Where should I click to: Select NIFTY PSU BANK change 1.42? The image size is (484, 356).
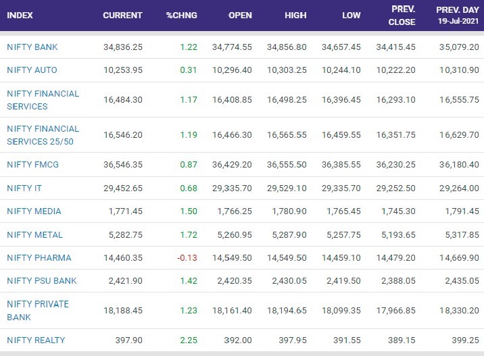pyautogui.click(x=189, y=281)
